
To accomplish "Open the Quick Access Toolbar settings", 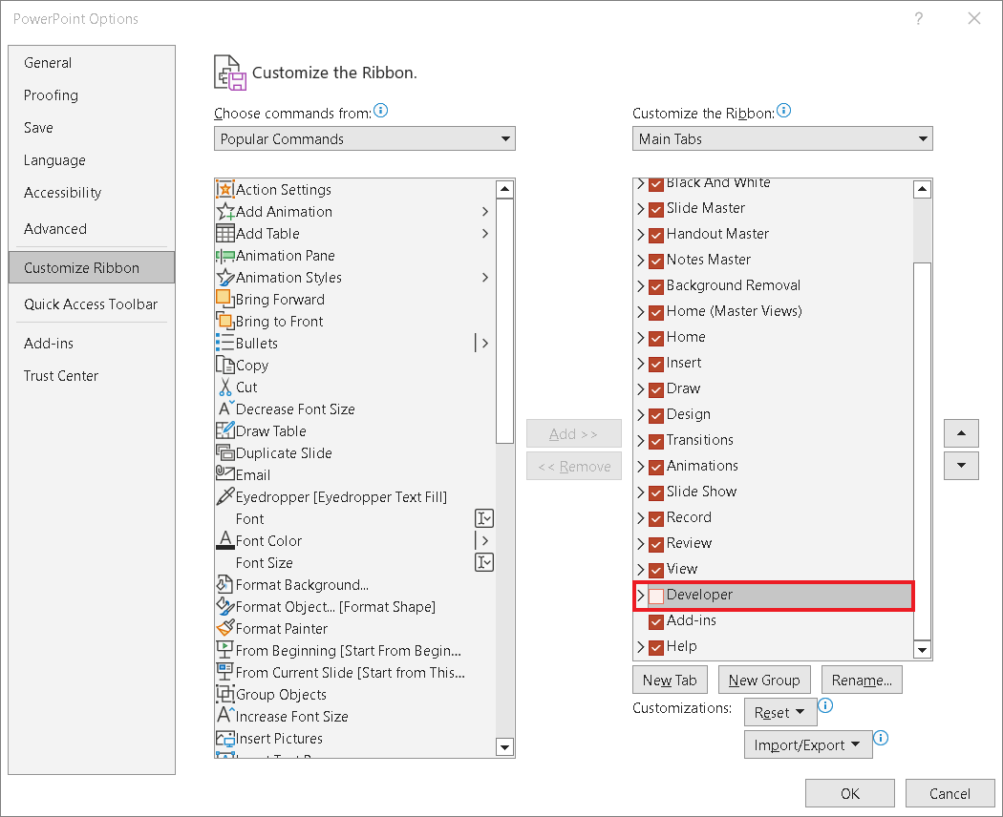I will [x=91, y=304].
